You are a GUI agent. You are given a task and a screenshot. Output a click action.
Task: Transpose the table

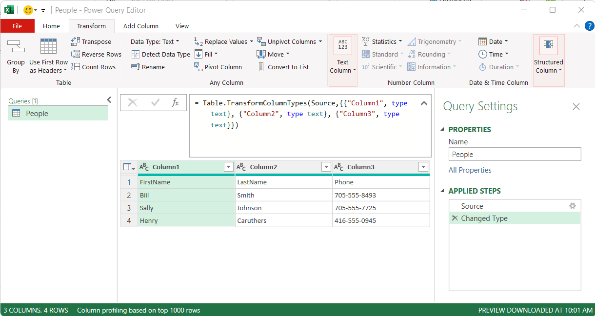(x=96, y=41)
